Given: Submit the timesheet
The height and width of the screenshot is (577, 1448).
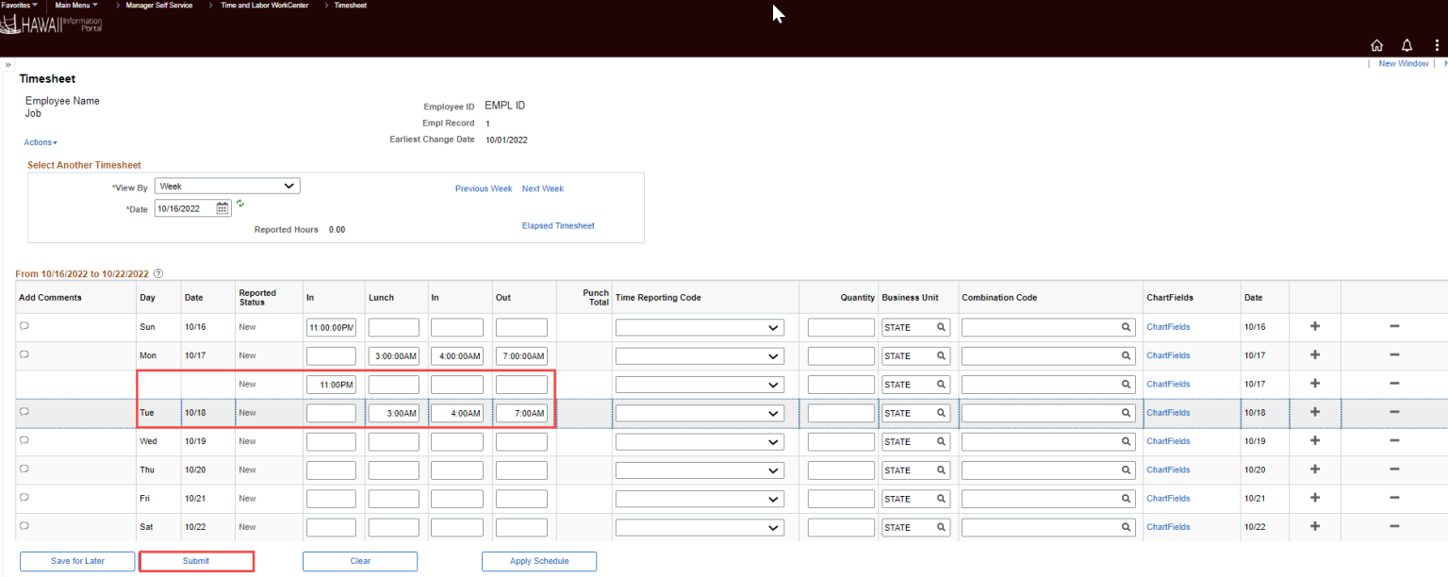Looking at the screenshot, I should click(196, 561).
